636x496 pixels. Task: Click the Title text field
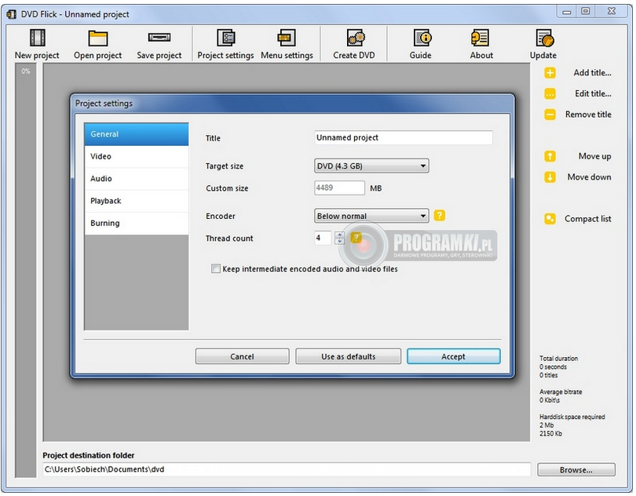point(403,138)
